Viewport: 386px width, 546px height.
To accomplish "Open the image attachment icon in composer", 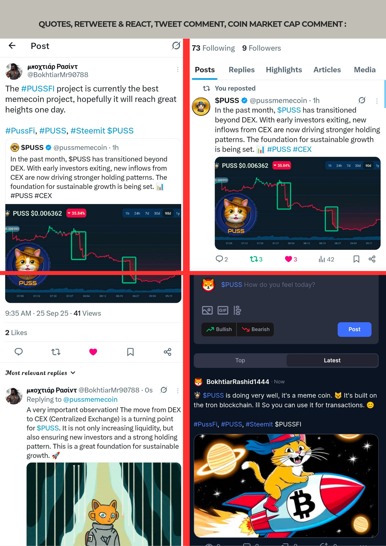I will 207,310.
